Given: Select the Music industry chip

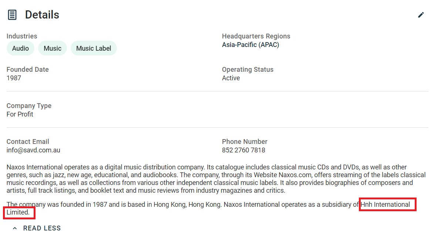Looking at the screenshot, I should (53, 48).
